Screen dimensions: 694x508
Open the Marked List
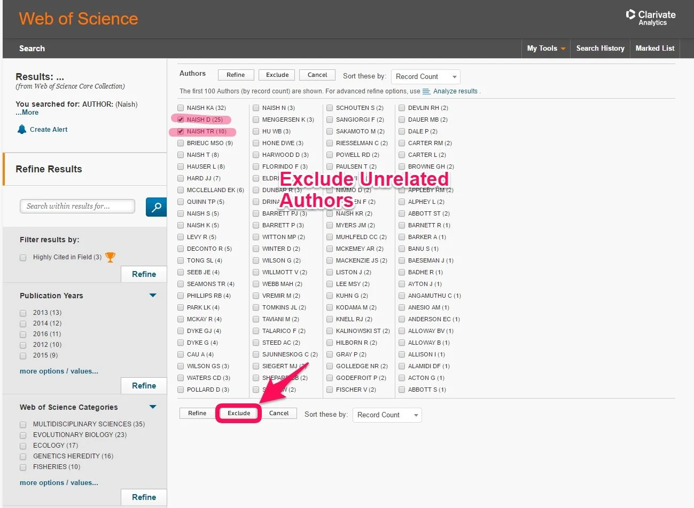(x=655, y=48)
